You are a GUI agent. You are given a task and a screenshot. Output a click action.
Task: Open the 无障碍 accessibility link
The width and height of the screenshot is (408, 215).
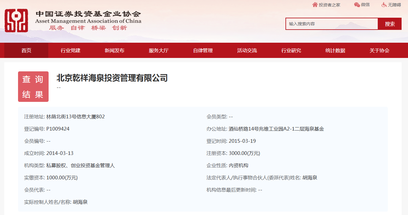coord(394,5)
